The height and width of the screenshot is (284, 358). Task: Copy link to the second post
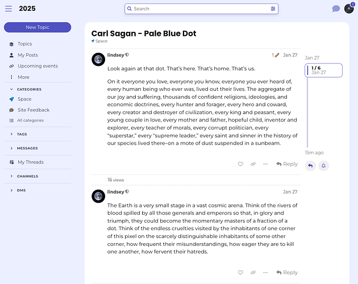(253, 273)
